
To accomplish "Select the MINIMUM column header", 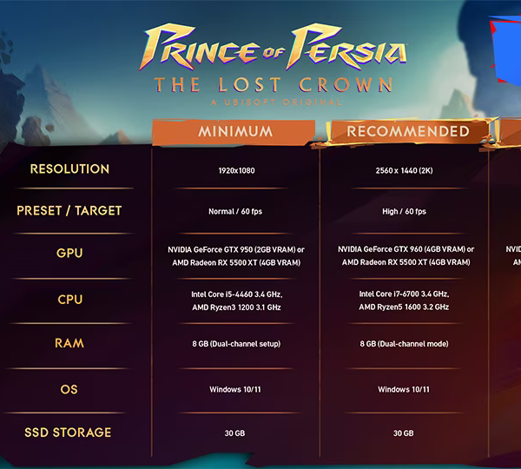I will click(234, 132).
